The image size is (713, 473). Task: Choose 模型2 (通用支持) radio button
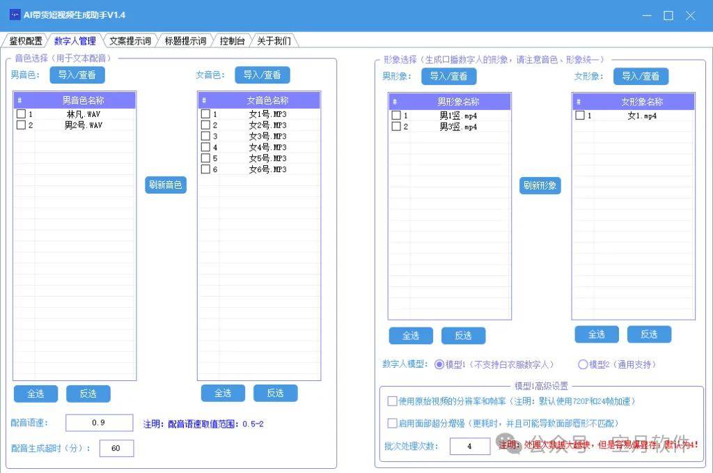[583, 364]
